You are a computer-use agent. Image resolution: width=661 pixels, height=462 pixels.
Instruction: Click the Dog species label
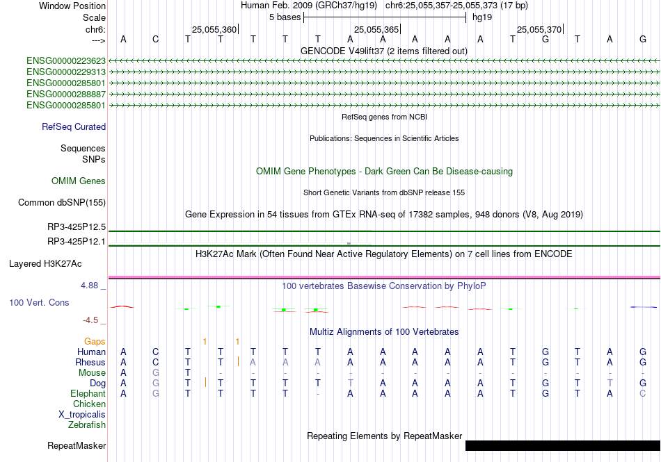(x=97, y=383)
